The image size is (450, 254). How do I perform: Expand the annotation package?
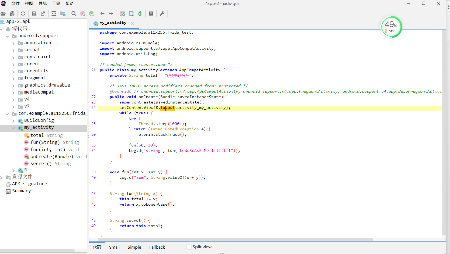pos(13,43)
